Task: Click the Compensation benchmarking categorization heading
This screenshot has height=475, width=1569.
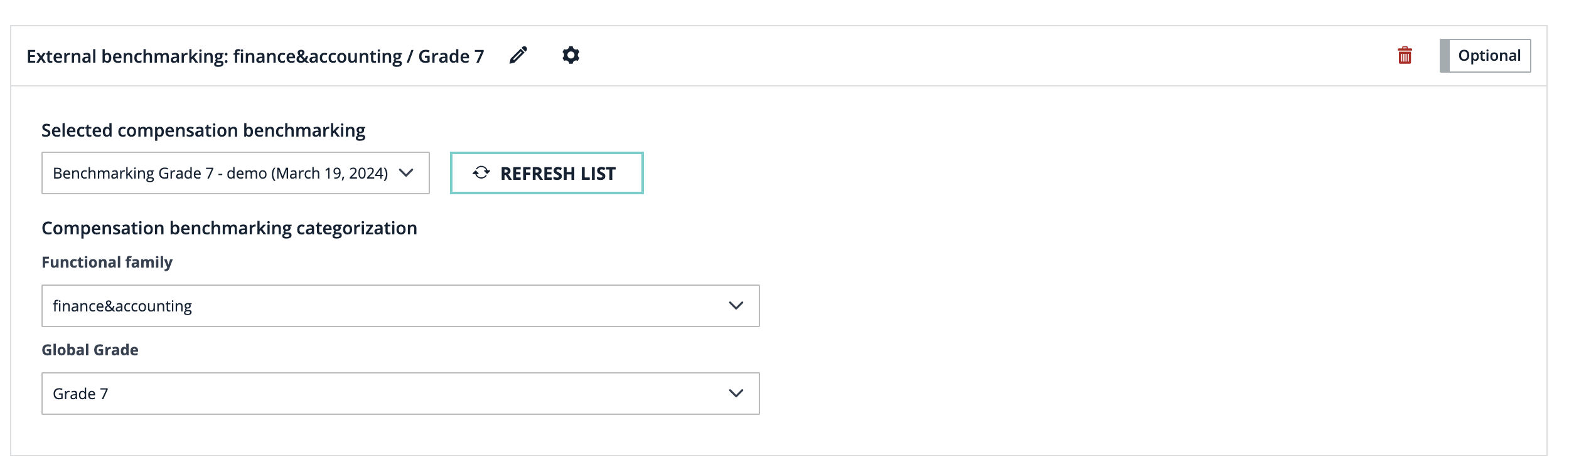Action: tap(229, 228)
